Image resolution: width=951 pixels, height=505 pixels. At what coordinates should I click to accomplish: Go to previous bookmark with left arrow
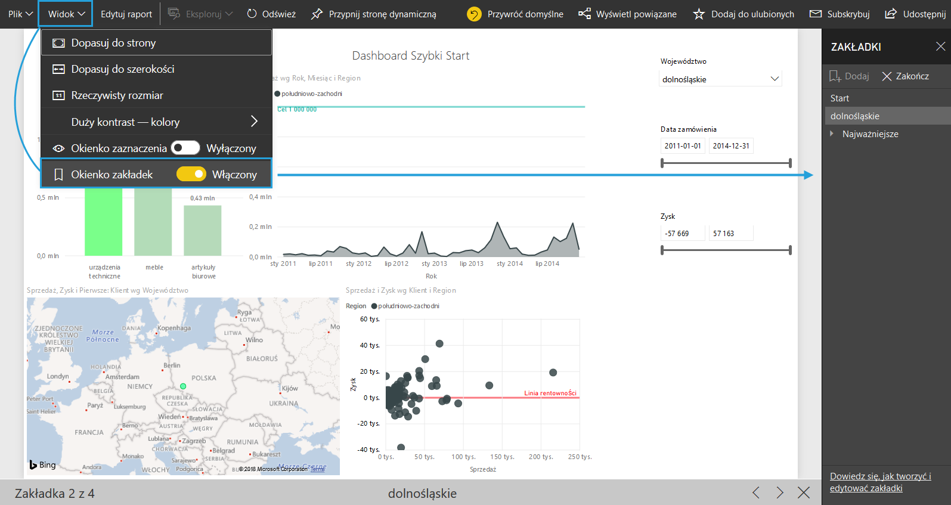pyautogui.click(x=756, y=492)
